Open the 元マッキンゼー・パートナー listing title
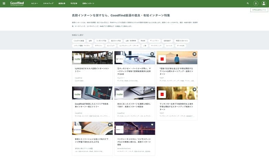The width and height of the screenshot is (269, 158). (x=134, y=71)
